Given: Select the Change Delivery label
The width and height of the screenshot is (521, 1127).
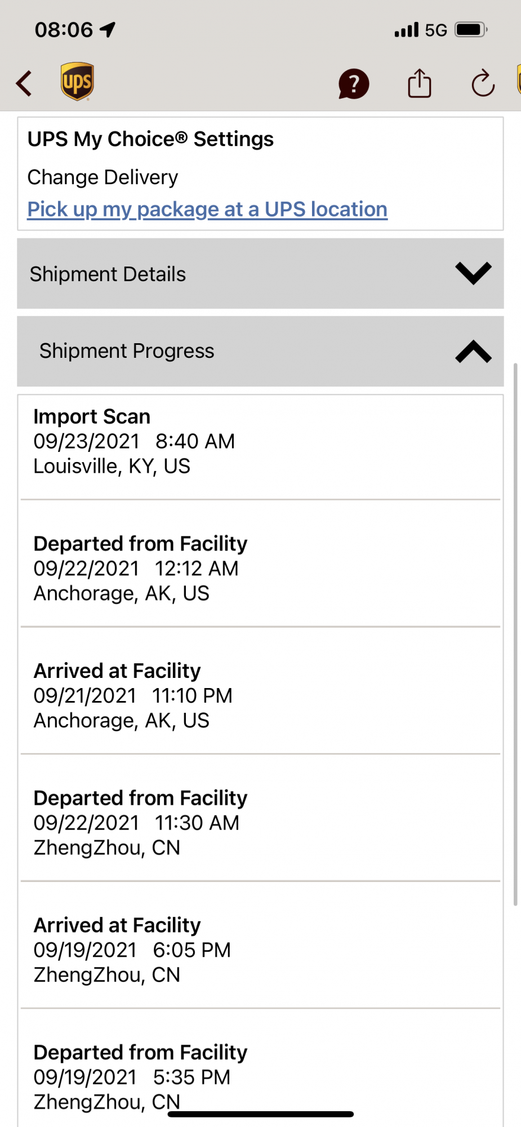Looking at the screenshot, I should [x=103, y=178].
